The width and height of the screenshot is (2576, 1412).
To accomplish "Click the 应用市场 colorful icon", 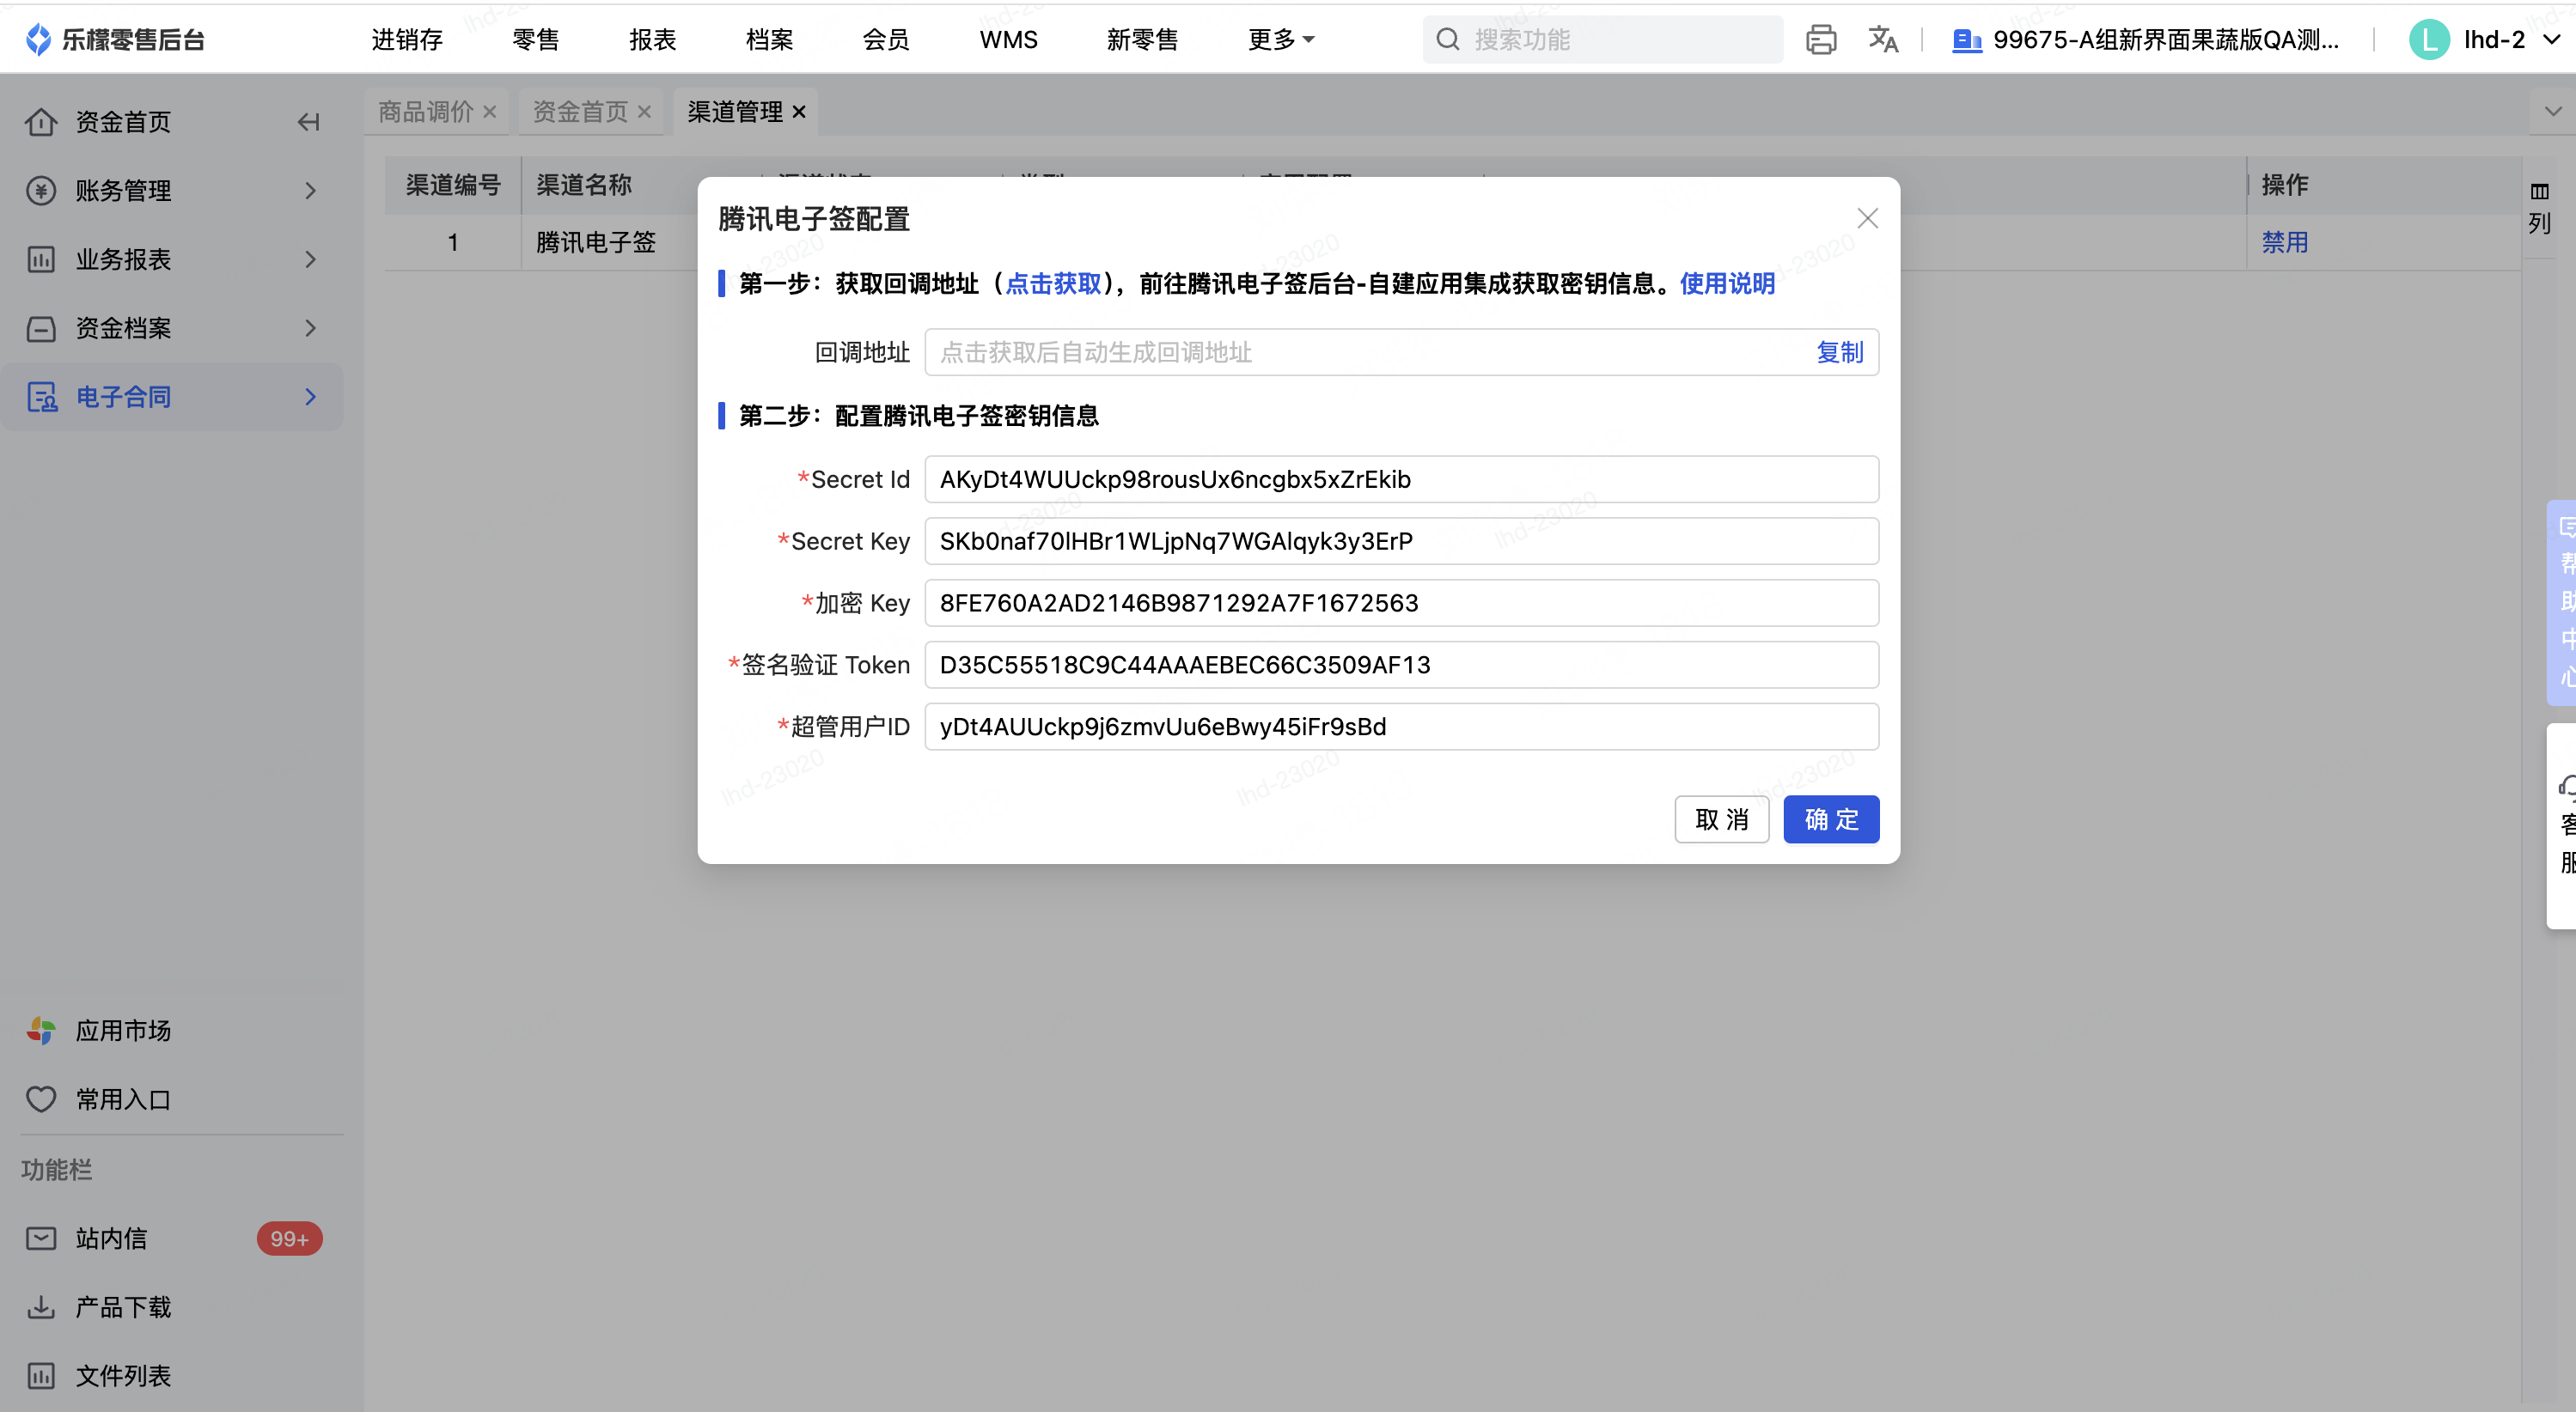I will pyautogui.click(x=41, y=1031).
